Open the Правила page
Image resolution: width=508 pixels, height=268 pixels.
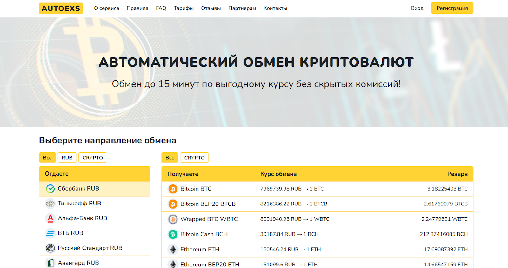[x=137, y=8]
